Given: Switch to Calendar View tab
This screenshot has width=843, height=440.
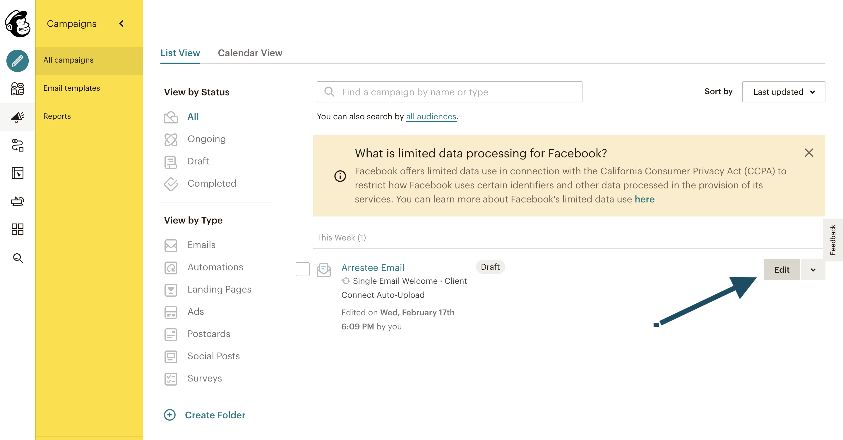Looking at the screenshot, I should [x=250, y=53].
